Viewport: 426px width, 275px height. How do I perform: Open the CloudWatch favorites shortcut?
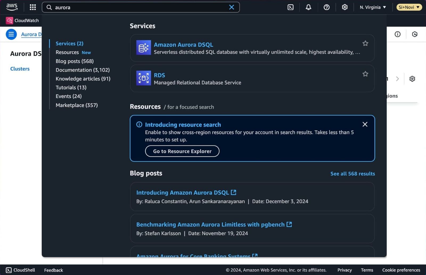[22, 20]
